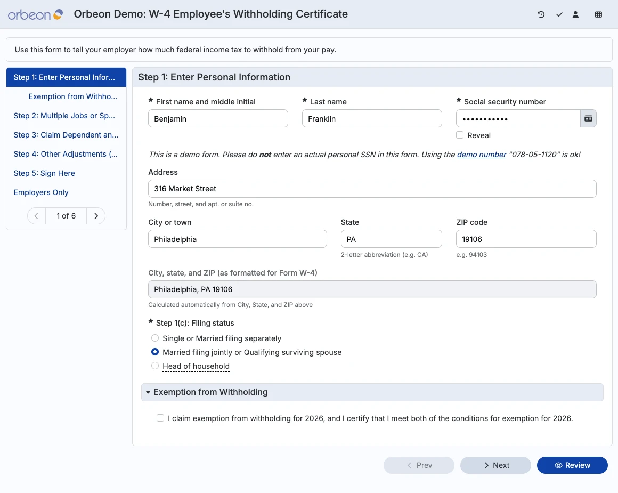The width and height of the screenshot is (618, 493).
Task: Click the Prev button
Action: 419,465
